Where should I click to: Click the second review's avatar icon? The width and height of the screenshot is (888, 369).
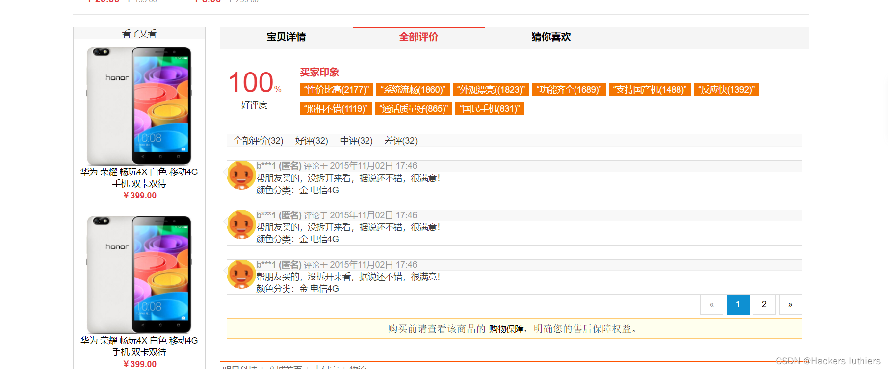tap(241, 225)
